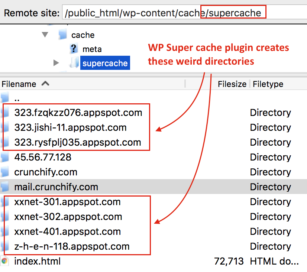The height and width of the screenshot is (272, 307).
Task: Click the meta question-mark folder icon
Action: pos(74,49)
